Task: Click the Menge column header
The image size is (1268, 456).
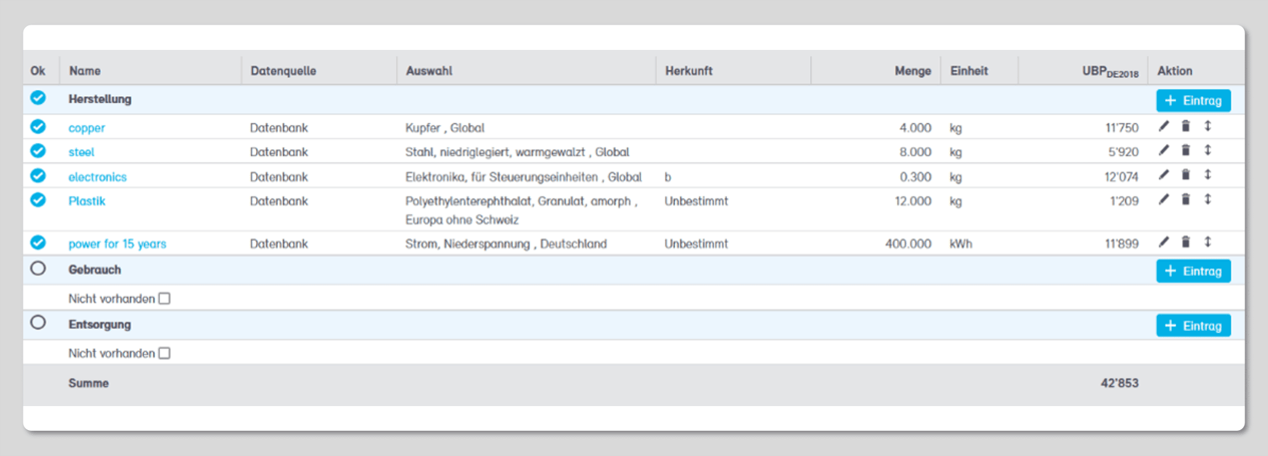Action: [x=913, y=71]
